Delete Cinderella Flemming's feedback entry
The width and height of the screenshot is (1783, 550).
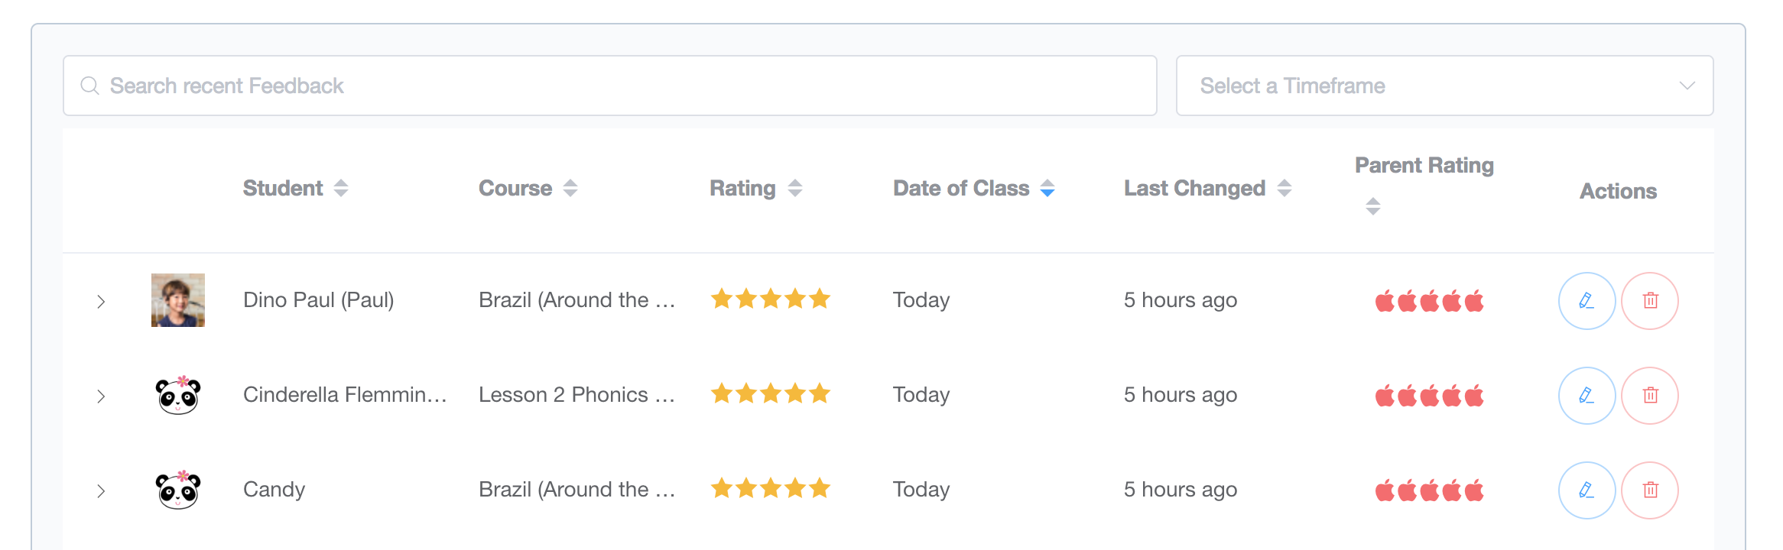pyautogui.click(x=1650, y=396)
